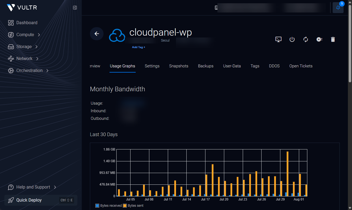
Task: Click the Last 30 Days heading
Action: (104, 134)
